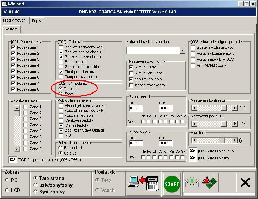Viewport: 258px width, 199px height.
Task: Select the LCD display radio option
Action: [7, 190]
